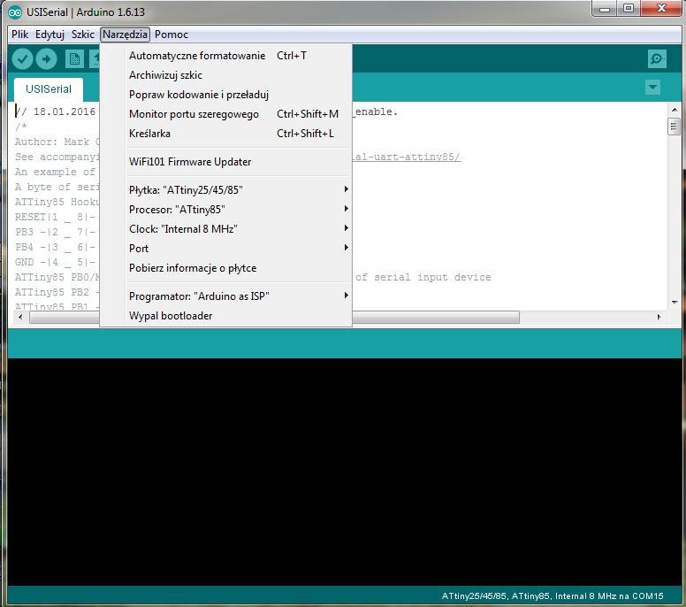Launch WiFi101 Firmware Updater

225,162
